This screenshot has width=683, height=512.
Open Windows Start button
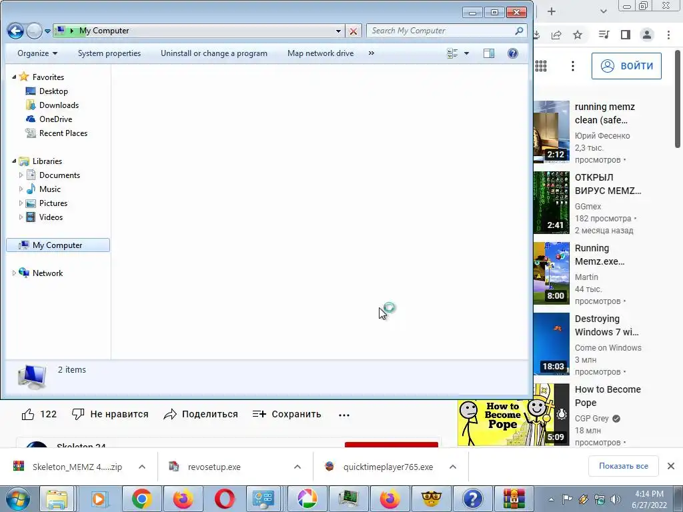tap(17, 499)
